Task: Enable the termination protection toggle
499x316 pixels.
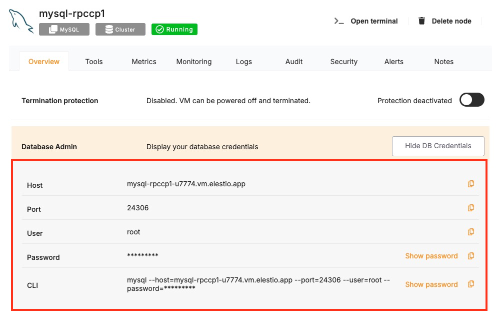Action: click(x=471, y=100)
